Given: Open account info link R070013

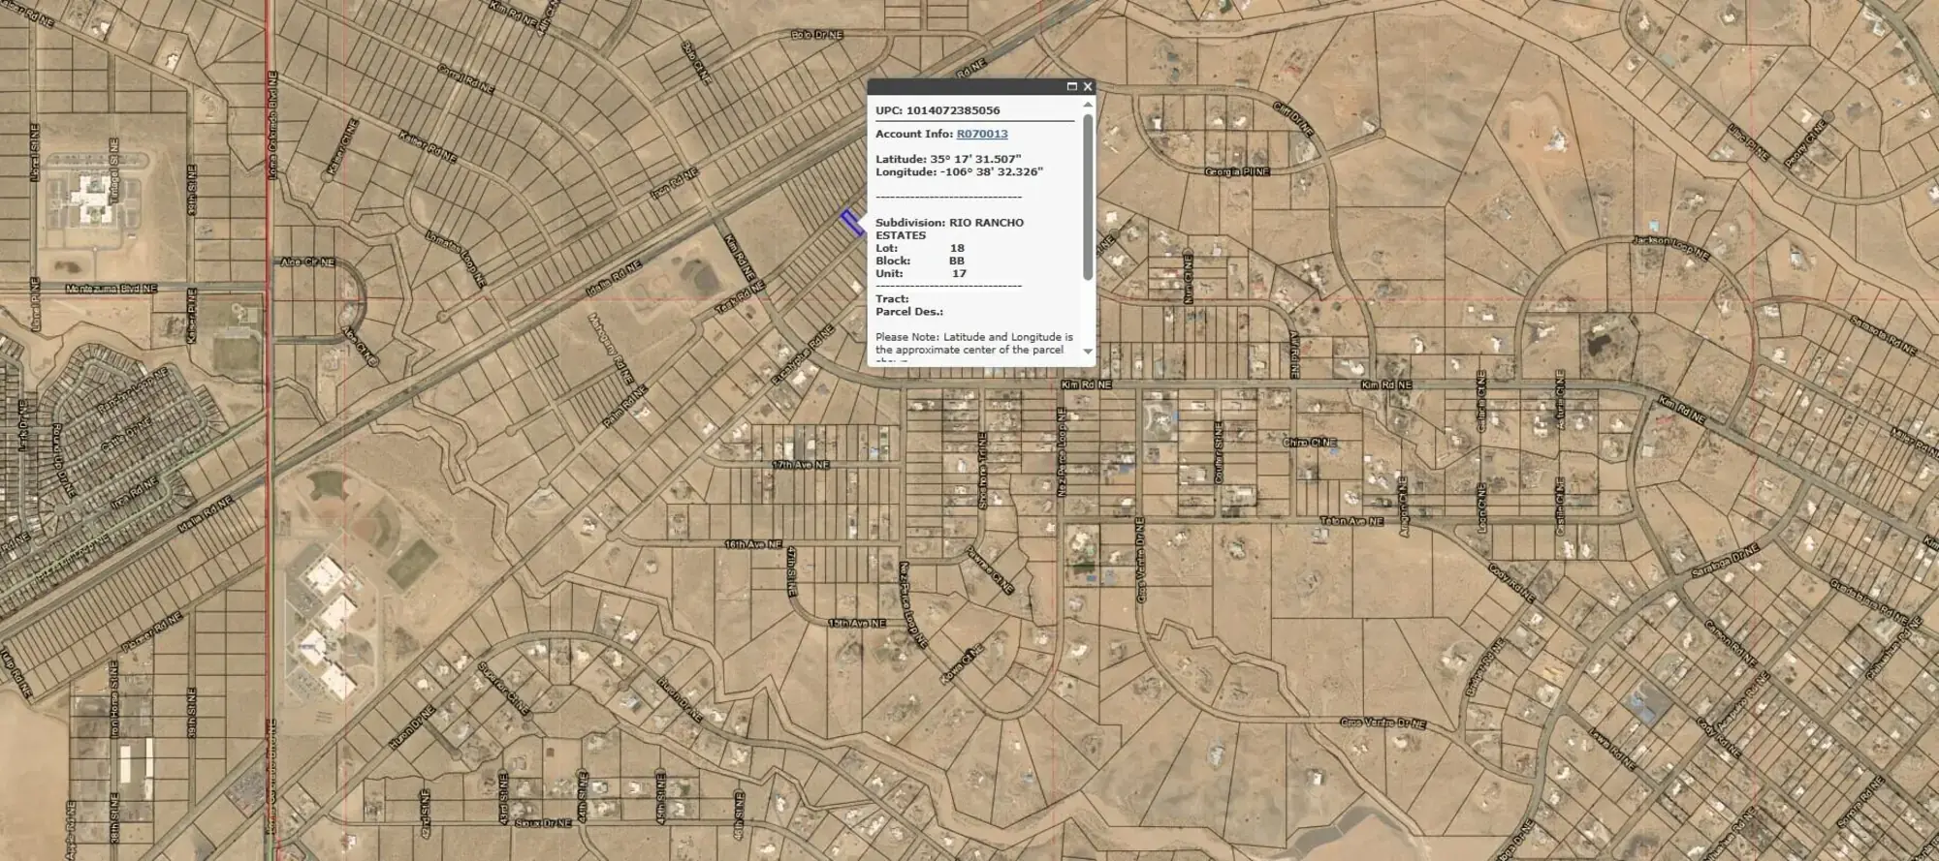Looking at the screenshot, I should click(x=981, y=135).
